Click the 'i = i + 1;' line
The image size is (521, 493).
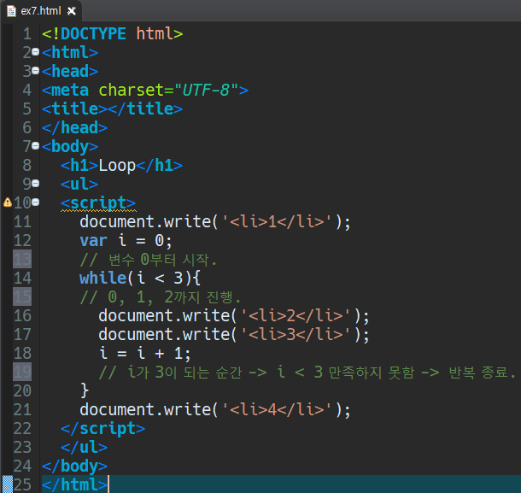coord(145,353)
